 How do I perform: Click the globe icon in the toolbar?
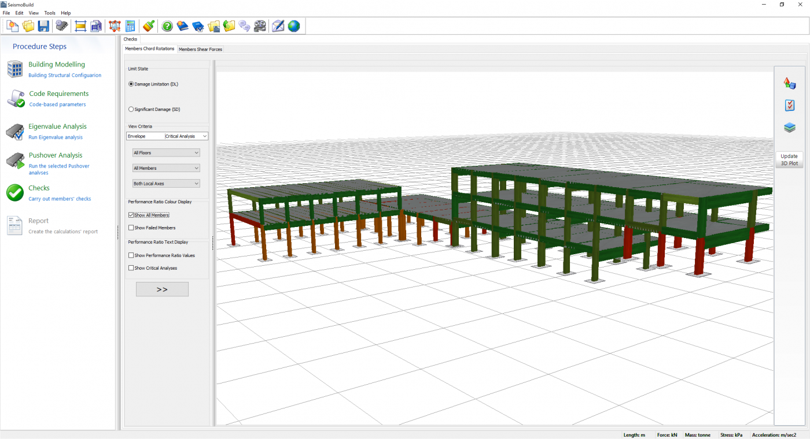click(x=294, y=26)
